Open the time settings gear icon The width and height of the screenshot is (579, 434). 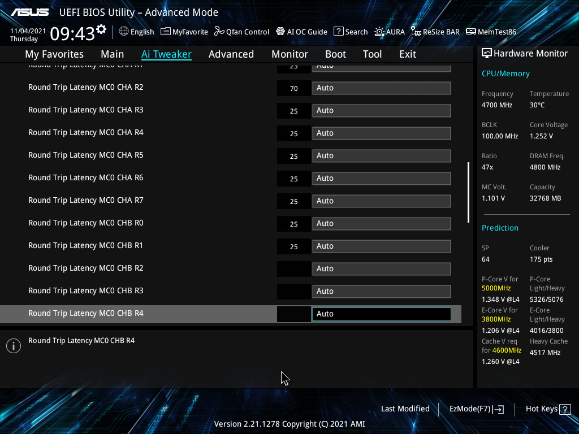pos(101,29)
